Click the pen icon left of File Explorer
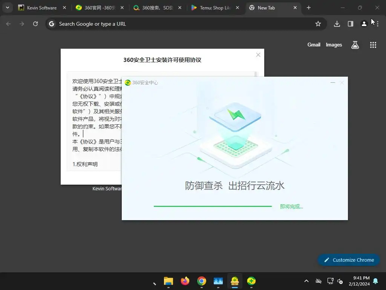 pyautogui.click(x=155, y=284)
